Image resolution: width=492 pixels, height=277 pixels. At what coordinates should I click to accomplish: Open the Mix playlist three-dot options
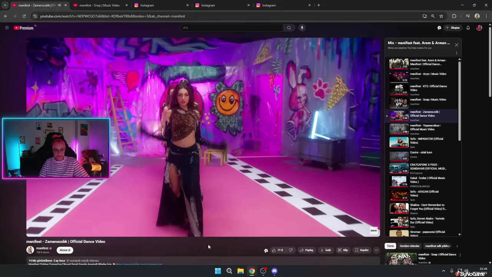[457, 53]
